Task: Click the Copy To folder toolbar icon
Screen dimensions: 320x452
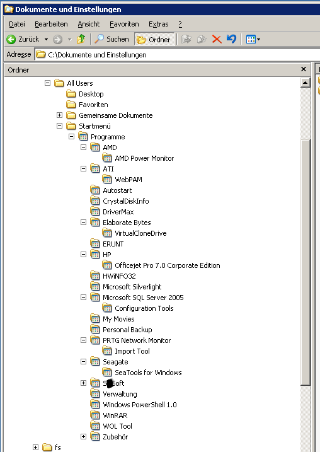Action: pyautogui.click(x=202, y=39)
